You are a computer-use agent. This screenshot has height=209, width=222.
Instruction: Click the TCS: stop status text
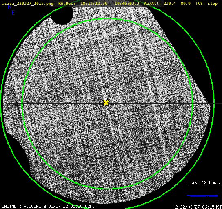[206, 4]
